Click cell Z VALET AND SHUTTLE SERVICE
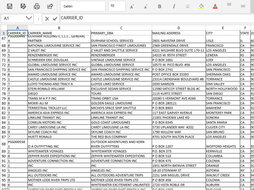Screen dimensions: 254x190 [121, 50]
